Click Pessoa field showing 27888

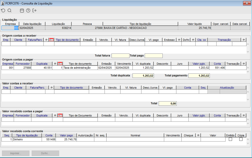(87, 28)
